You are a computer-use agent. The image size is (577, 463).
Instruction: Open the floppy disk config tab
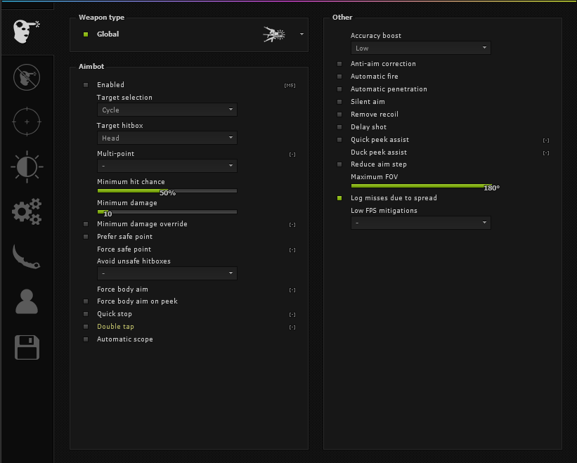pyautogui.click(x=27, y=347)
